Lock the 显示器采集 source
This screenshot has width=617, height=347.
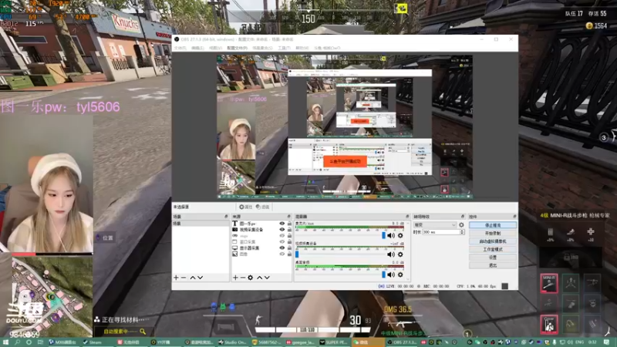click(x=290, y=248)
